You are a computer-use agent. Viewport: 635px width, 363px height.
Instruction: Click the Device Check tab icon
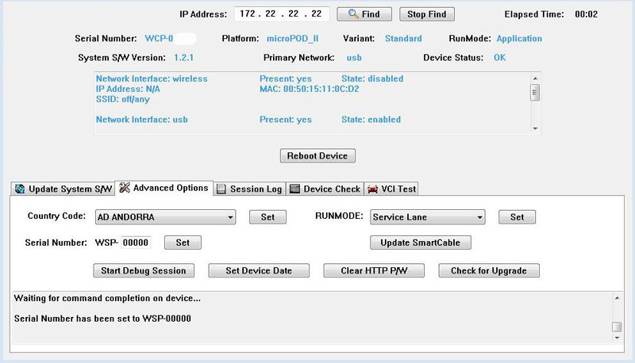point(294,189)
